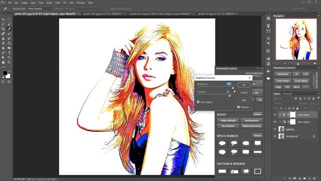Screen dimensions: 321x181
Task: Select the Eyedropper tool in toolbar
Action: [9, 29]
